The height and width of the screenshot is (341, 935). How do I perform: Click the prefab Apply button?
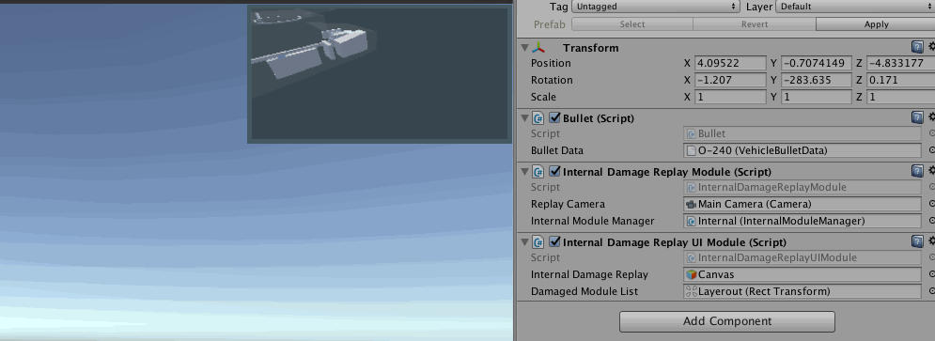tap(876, 24)
